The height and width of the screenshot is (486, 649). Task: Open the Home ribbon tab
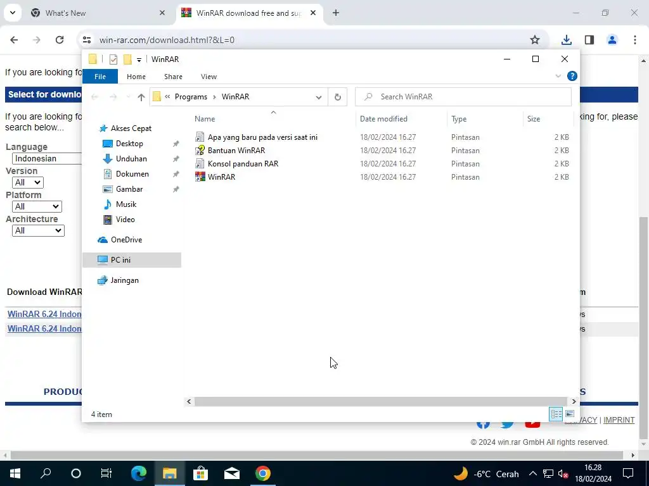[x=136, y=77]
